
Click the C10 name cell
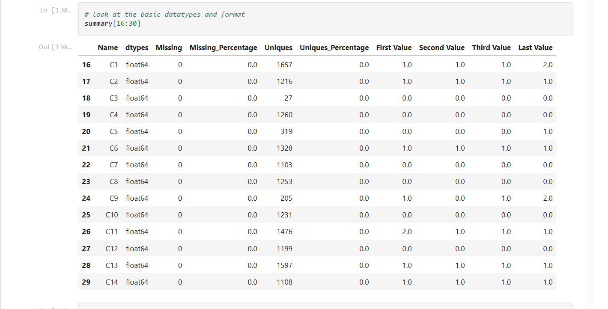[x=112, y=215]
